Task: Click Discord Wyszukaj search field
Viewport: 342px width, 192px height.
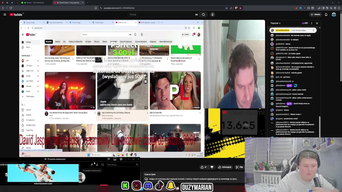Action: 122,165
